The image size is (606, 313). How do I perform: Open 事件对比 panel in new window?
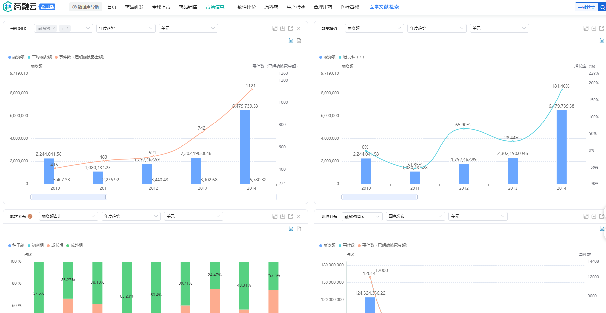click(291, 28)
